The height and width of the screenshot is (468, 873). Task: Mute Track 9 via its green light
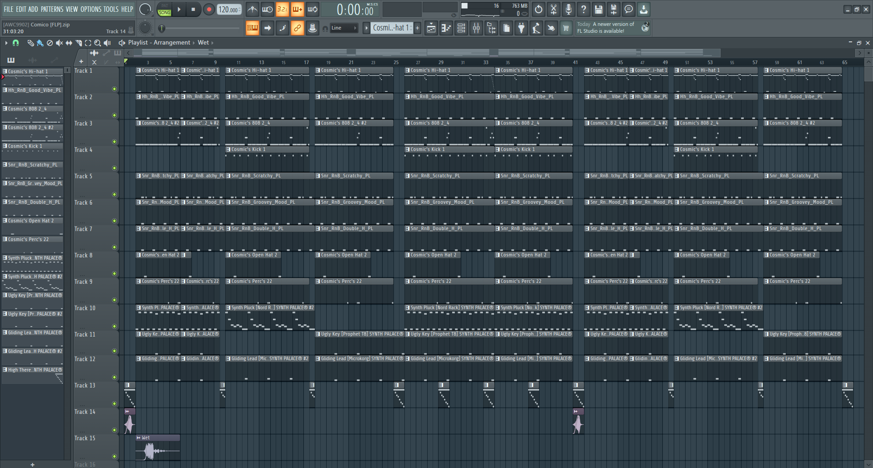click(x=114, y=300)
